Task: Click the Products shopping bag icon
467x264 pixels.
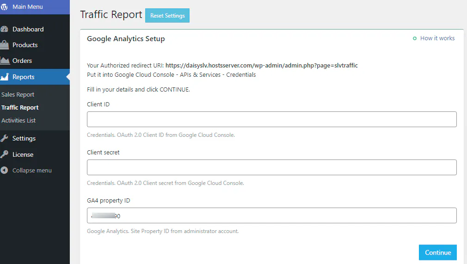Action: [5, 45]
